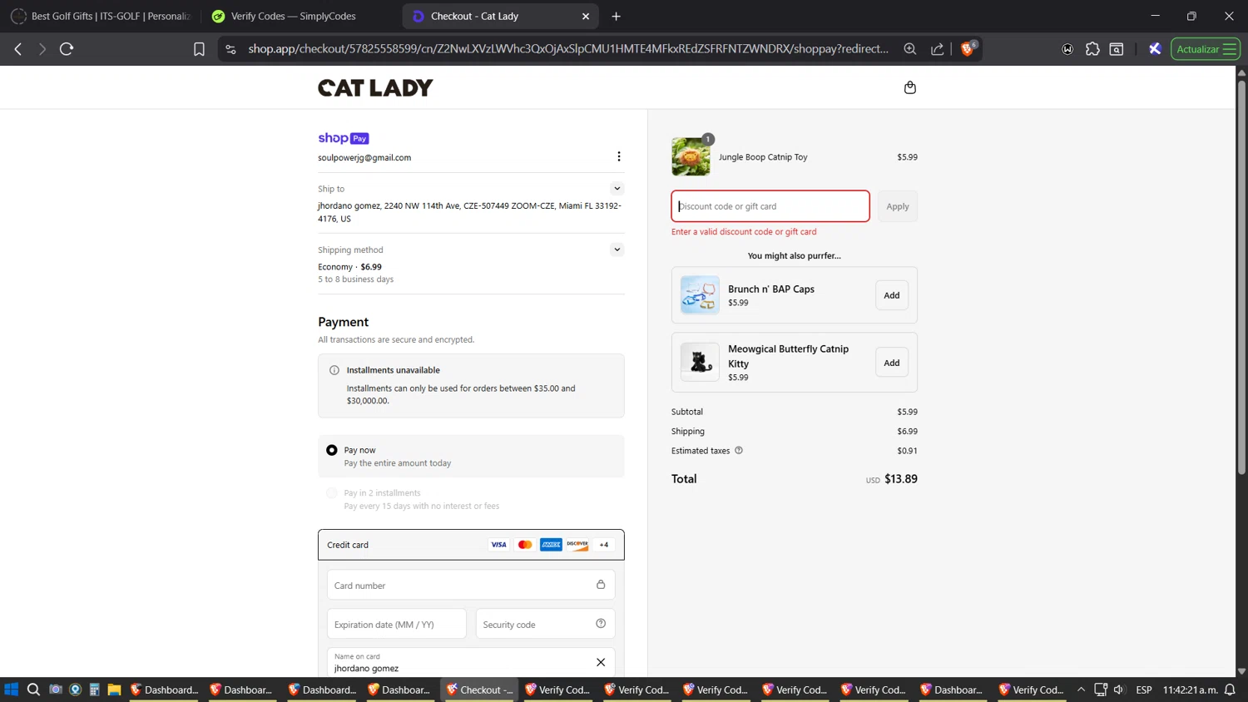This screenshot has width=1248, height=702.
Task: Open Brave wallet icon
Action: point(1067,49)
